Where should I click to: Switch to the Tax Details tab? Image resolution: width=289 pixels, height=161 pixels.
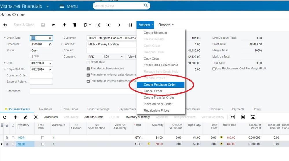pyautogui.click(x=45, y=109)
